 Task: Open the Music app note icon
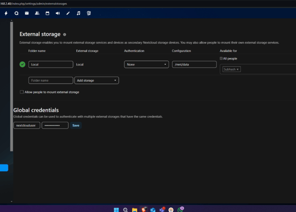[78, 13]
